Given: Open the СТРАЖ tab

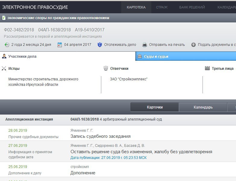Looking at the screenshot, I should pyautogui.click(x=162, y=7).
